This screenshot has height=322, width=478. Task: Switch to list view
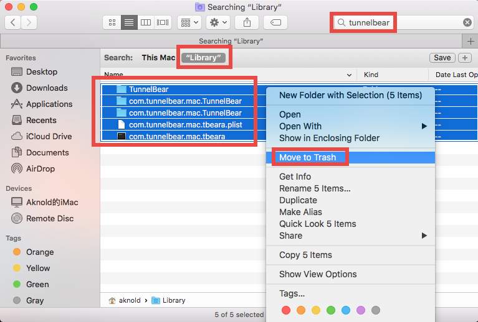129,22
